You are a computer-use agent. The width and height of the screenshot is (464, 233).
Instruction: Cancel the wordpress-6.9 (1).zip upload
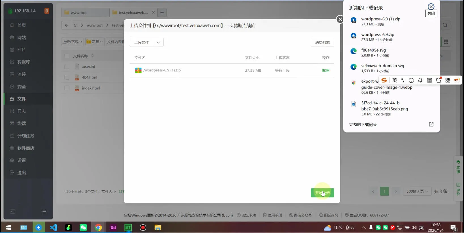click(325, 70)
